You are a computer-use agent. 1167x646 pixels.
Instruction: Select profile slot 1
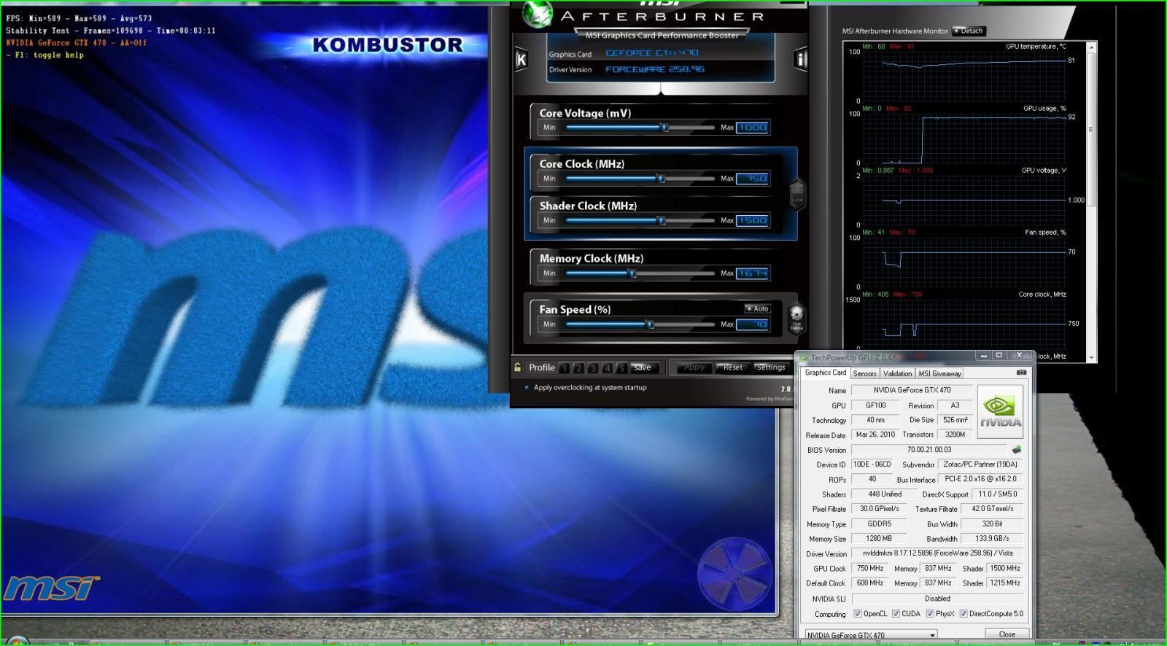click(x=564, y=368)
